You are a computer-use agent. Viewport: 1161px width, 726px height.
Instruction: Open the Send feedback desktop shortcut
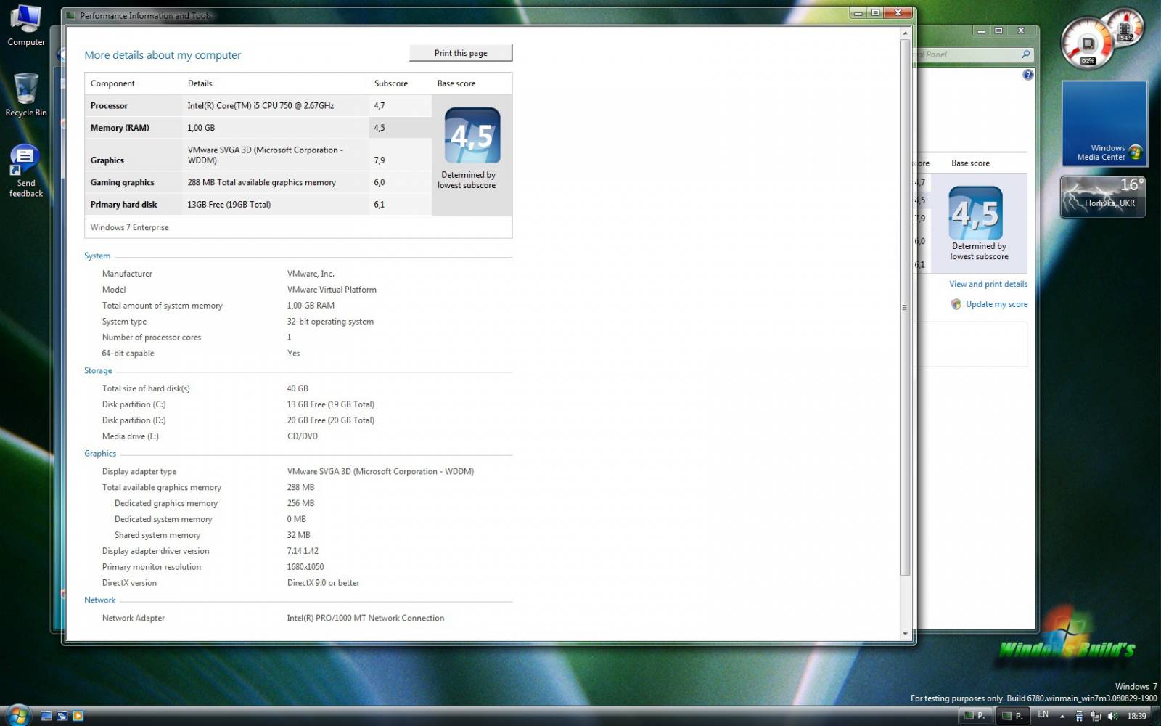(25, 171)
